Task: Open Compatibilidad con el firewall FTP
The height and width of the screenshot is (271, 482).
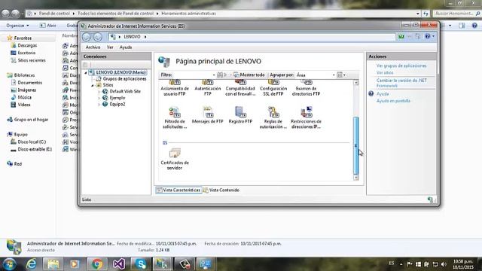Action: click(x=240, y=88)
